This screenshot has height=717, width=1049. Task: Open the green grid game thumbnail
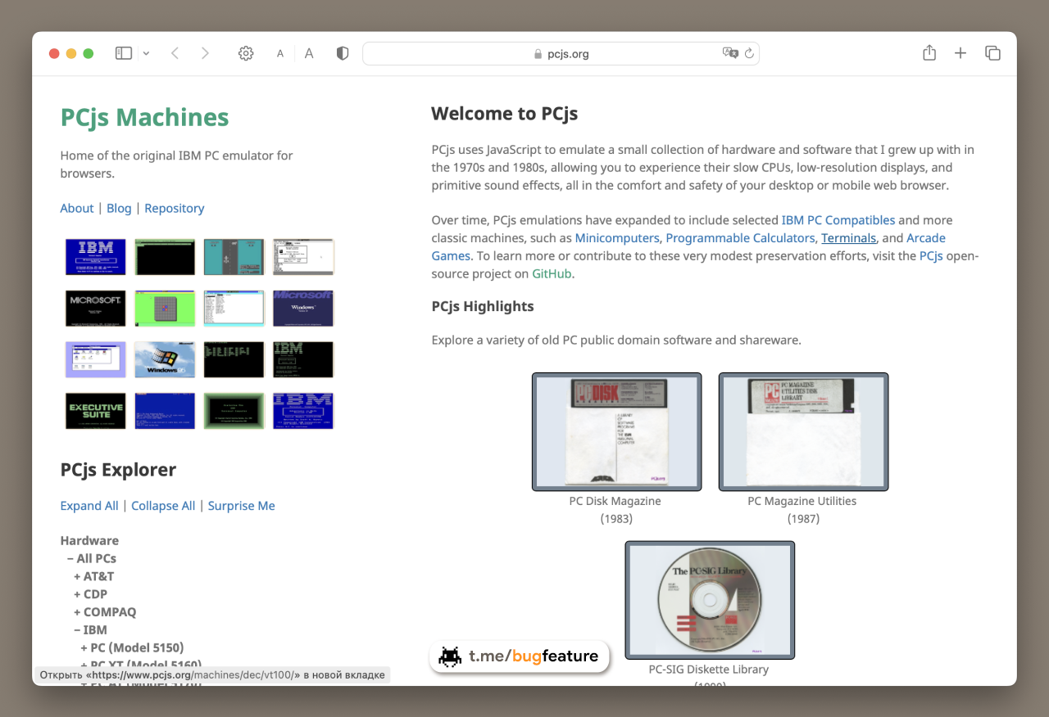pos(165,308)
